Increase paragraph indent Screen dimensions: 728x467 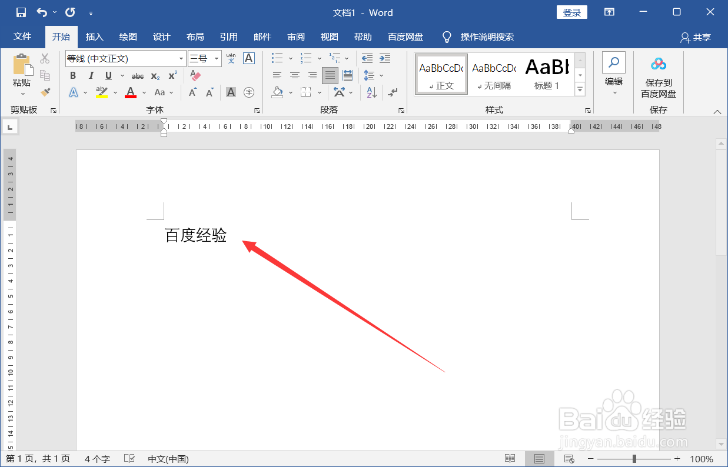385,58
